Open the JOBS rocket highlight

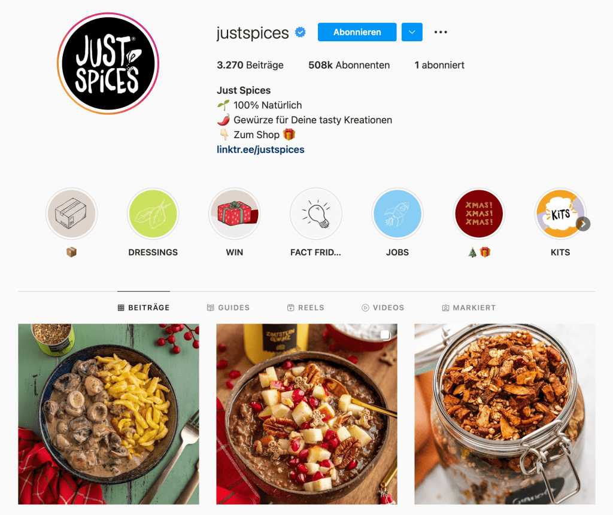[397, 214]
